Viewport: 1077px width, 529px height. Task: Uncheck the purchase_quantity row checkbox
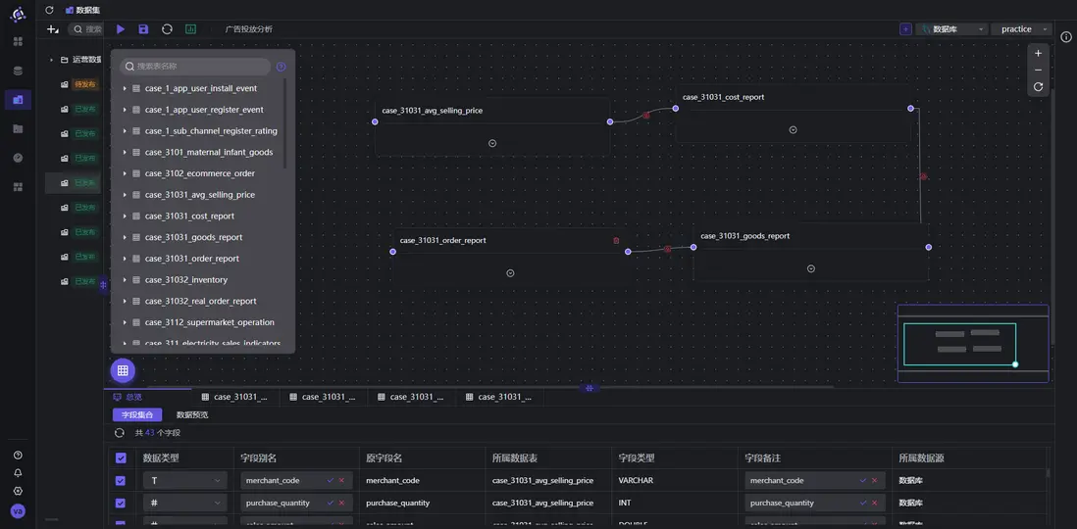(x=121, y=503)
